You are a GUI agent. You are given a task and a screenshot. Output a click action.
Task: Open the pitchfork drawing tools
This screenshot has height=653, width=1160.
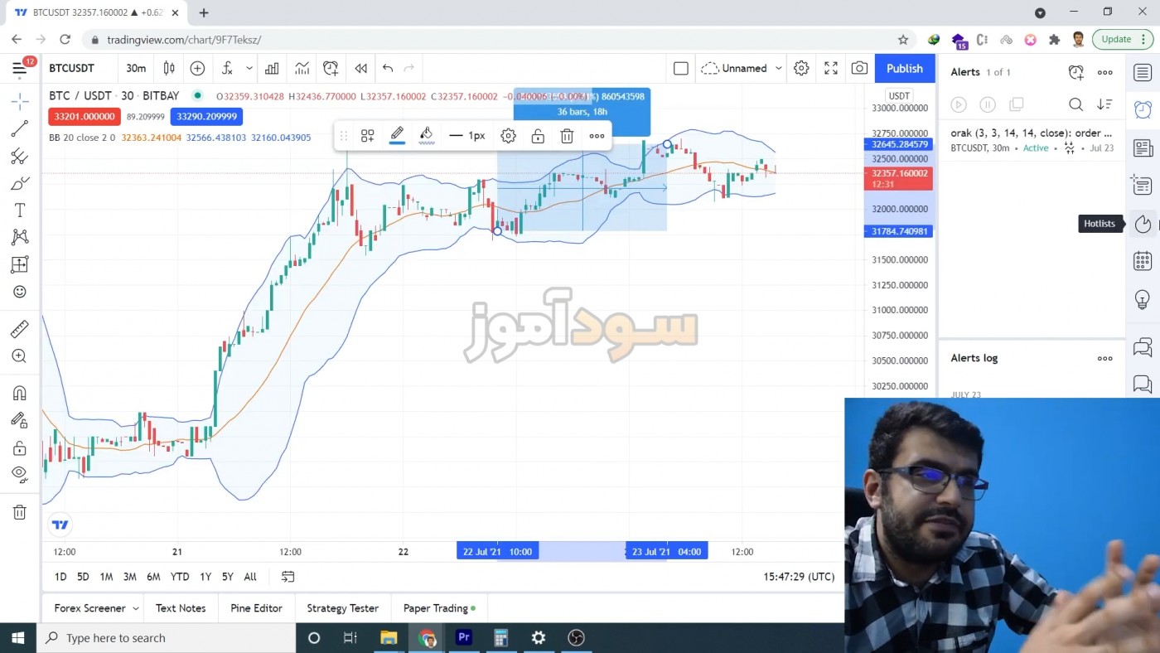pyautogui.click(x=20, y=156)
